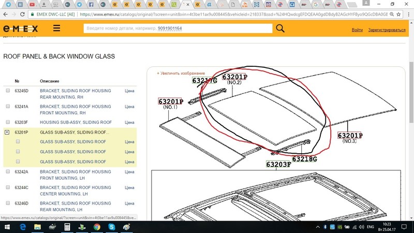The height and width of the screenshot is (233, 414).
Task: Click the magnifier search icon
Action: tap(280, 28)
